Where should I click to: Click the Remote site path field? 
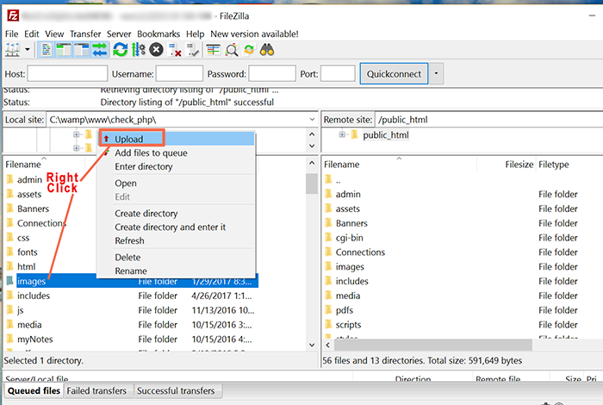pyautogui.click(x=489, y=120)
